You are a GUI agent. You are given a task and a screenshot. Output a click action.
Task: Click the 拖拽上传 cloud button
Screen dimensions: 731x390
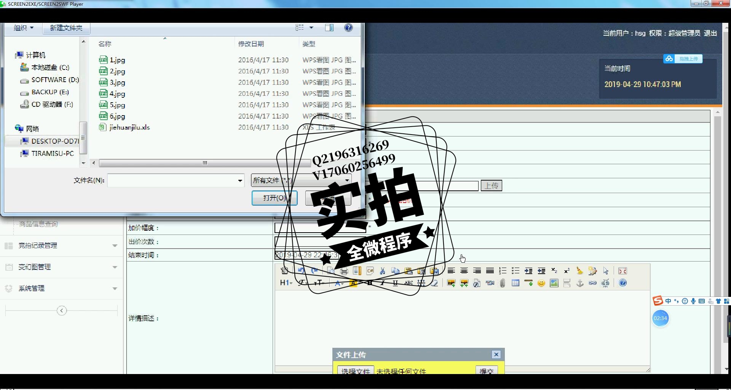click(x=683, y=59)
